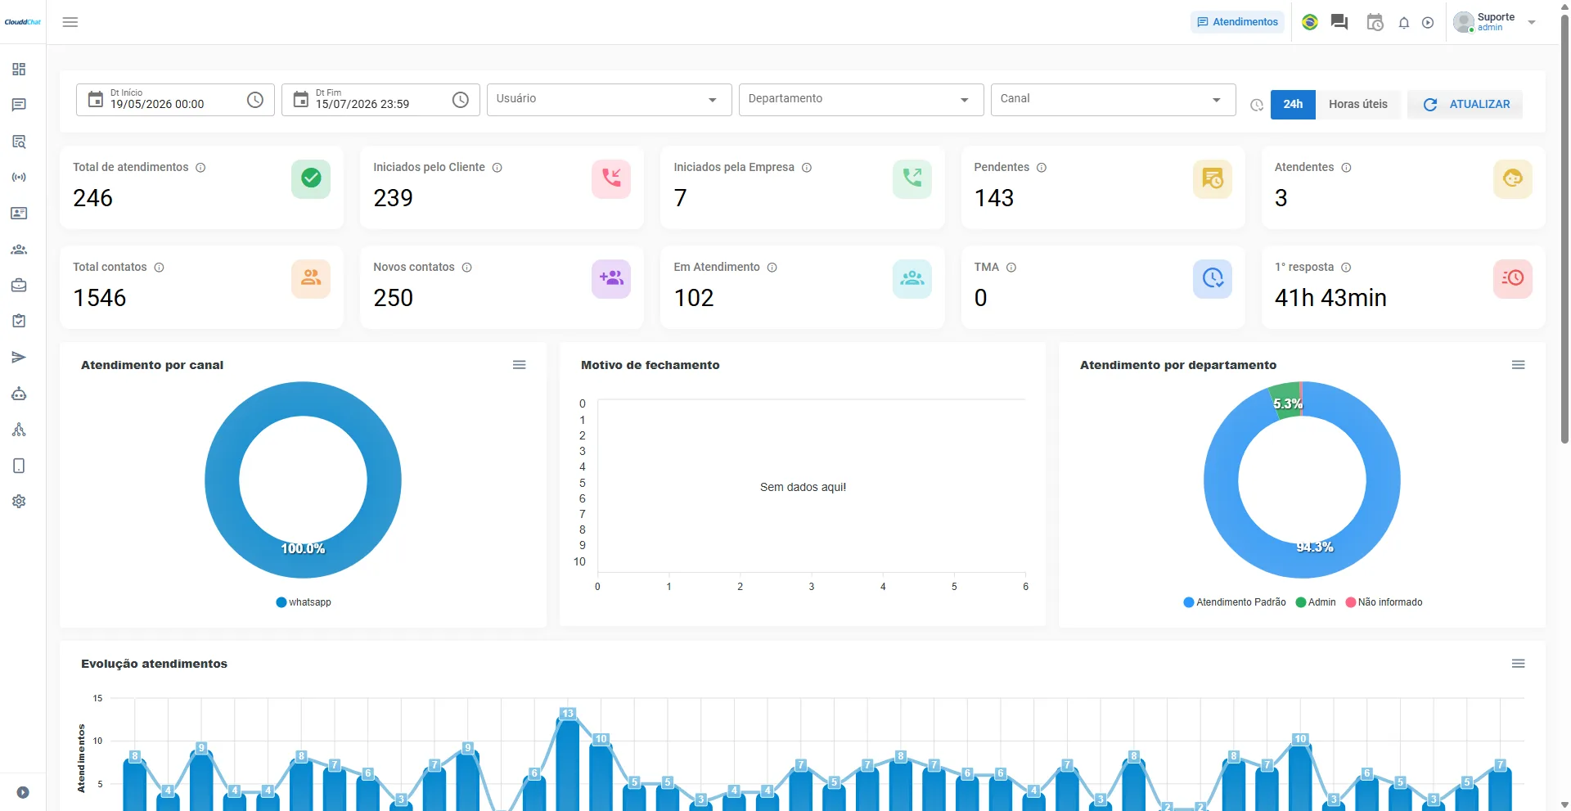Toggle Admin legend series
Image resolution: width=1571 pixels, height=811 pixels.
(x=1316, y=602)
